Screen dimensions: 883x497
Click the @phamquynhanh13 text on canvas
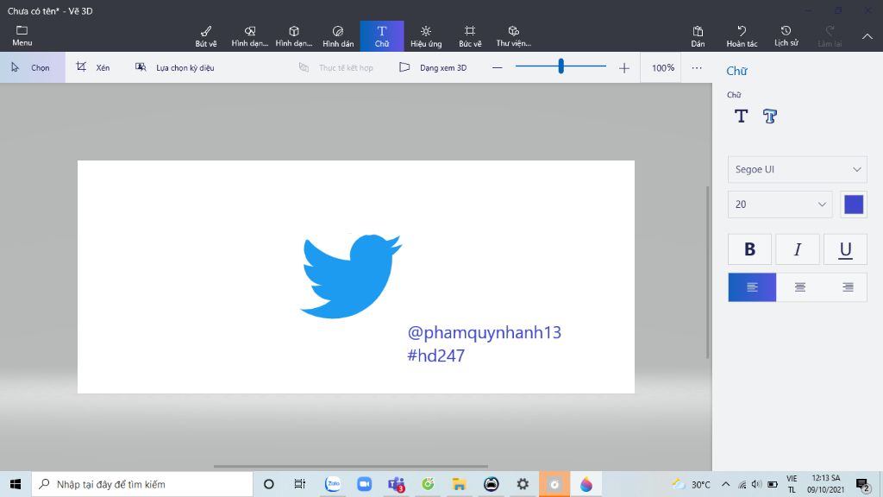point(485,333)
